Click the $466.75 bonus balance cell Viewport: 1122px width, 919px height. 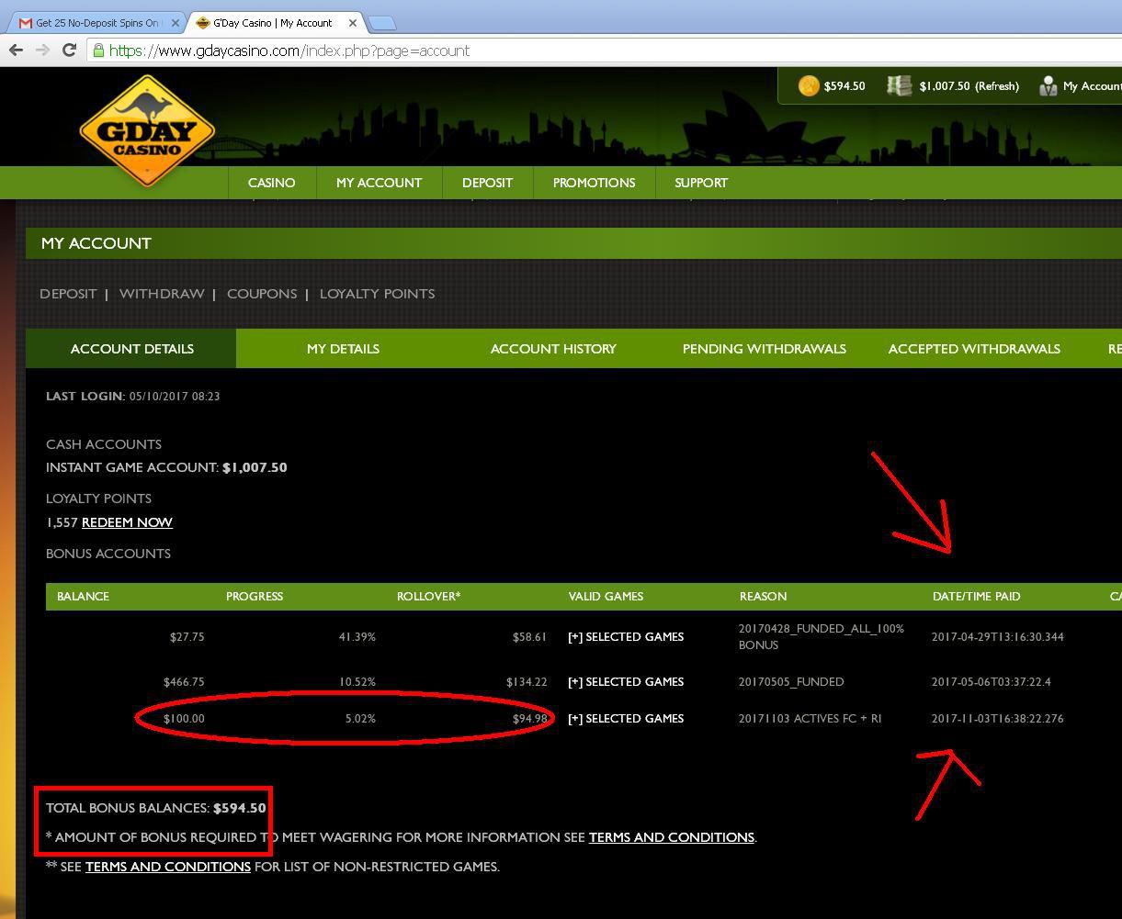pos(184,682)
